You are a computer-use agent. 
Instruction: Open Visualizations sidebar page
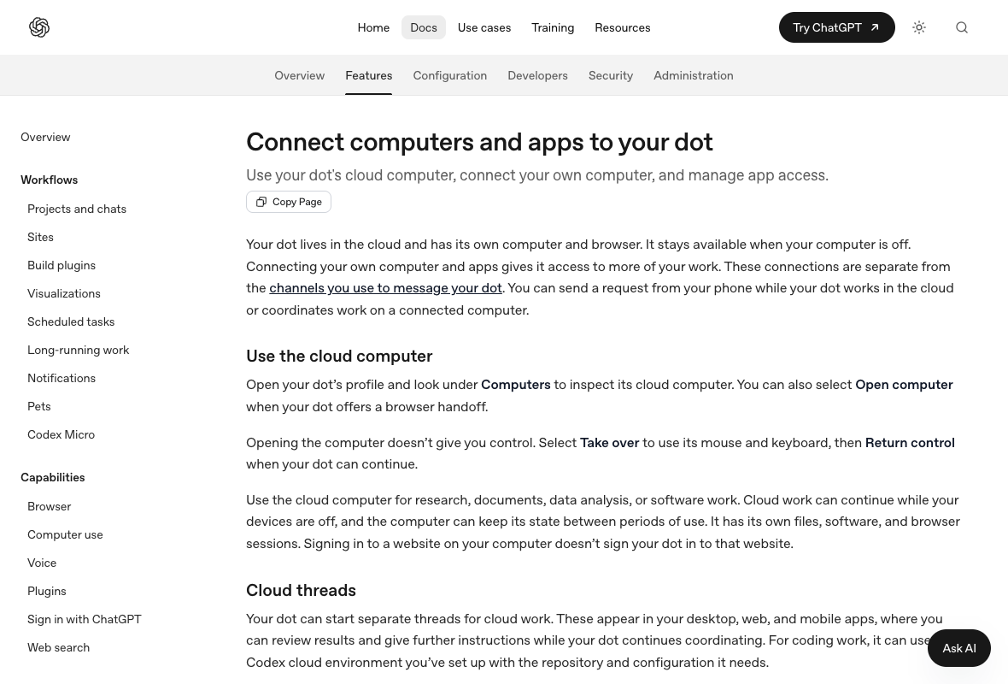coord(64,293)
